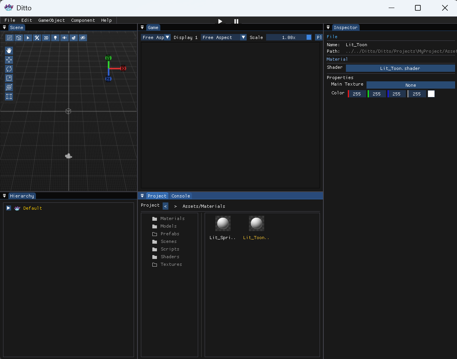Select the Project tab
This screenshot has width=457, height=359.
[x=157, y=196]
